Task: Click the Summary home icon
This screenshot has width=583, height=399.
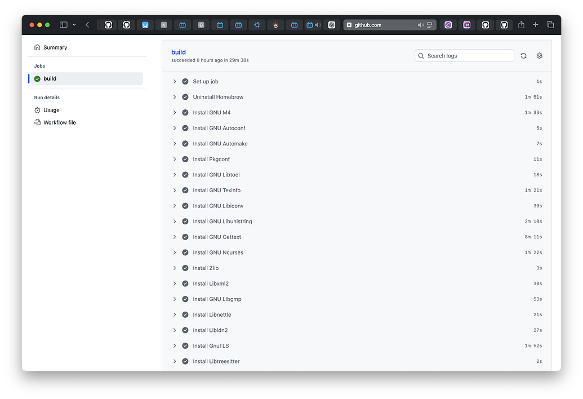Action: point(36,47)
